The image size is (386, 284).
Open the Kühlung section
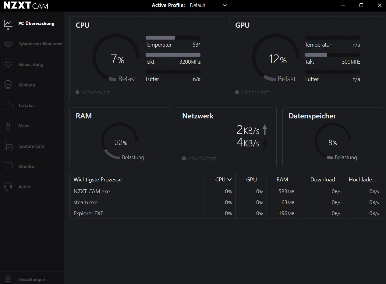coord(27,85)
